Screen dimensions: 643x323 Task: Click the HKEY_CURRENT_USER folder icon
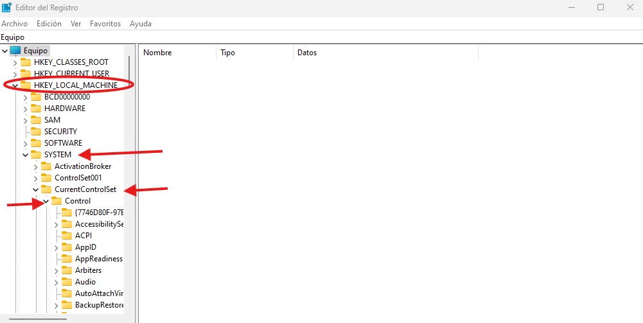coord(26,74)
